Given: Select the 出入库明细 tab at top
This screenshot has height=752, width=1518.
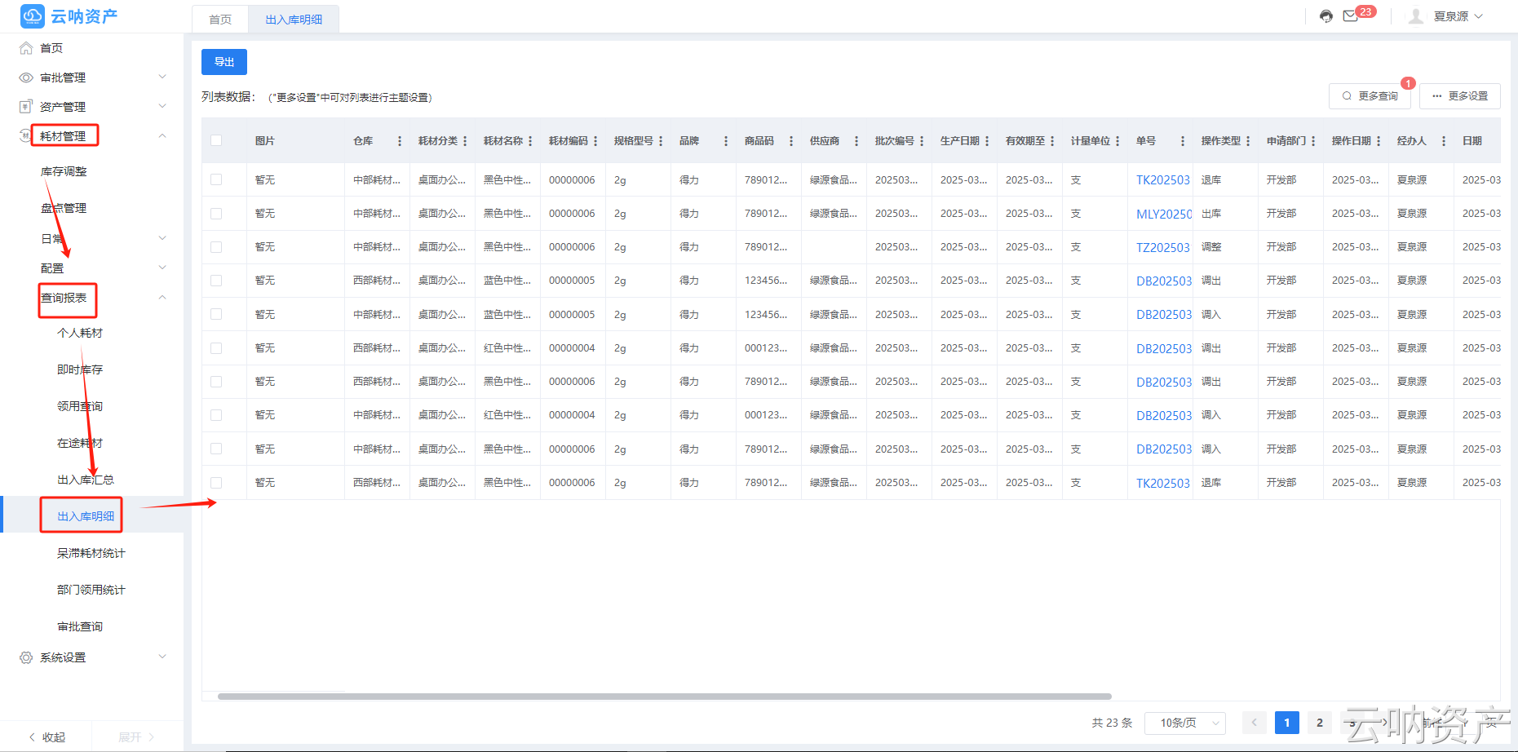Looking at the screenshot, I should click(x=294, y=20).
